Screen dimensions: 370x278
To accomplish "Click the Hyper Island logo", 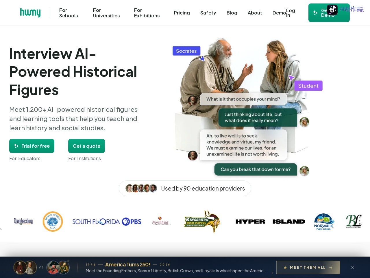I will tap(270, 222).
